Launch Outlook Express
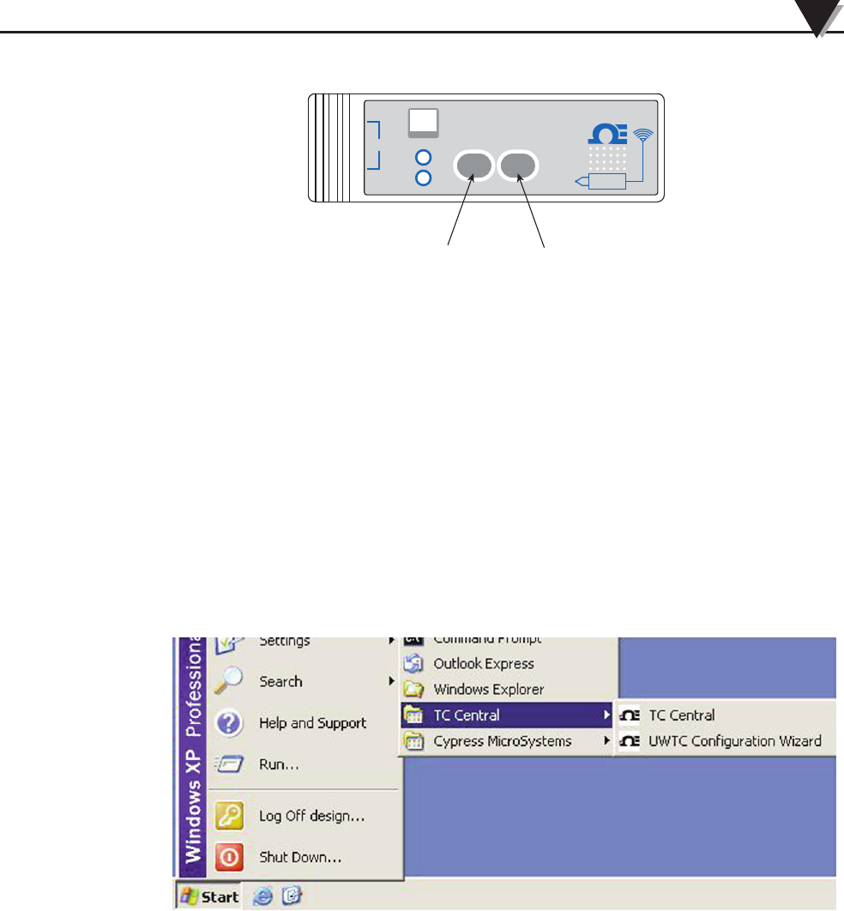The width and height of the screenshot is (844, 911). (507, 664)
